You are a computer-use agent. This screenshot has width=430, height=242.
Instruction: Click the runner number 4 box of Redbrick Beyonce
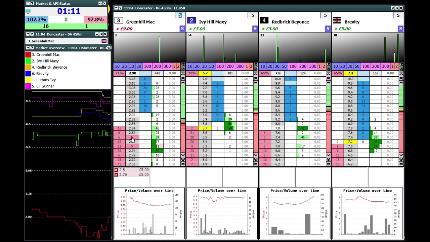pos(264,21)
